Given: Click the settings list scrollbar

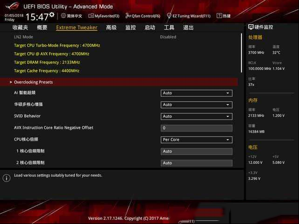Looking at the screenshot, I should (x=242, y=53).
